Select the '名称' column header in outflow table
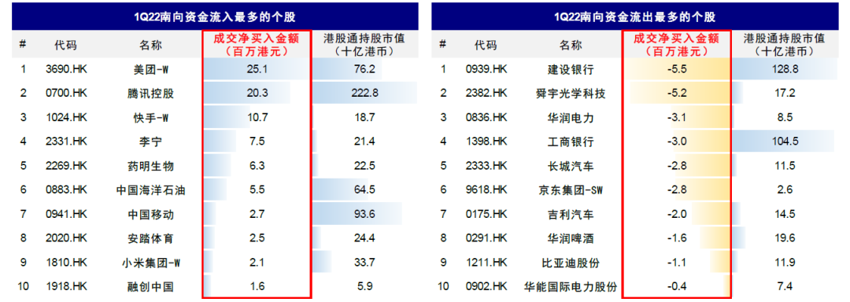Image resolution: width=850 pixels, height=302 pixels. tap(571, 45)
